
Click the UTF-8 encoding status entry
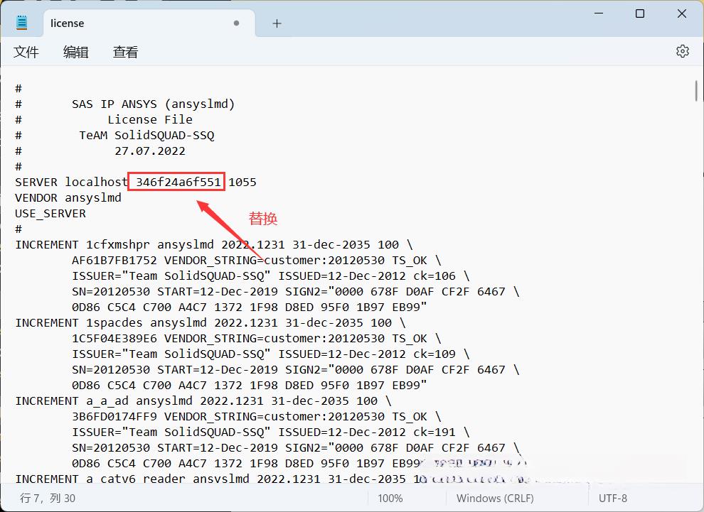click(x=612, y=498)
